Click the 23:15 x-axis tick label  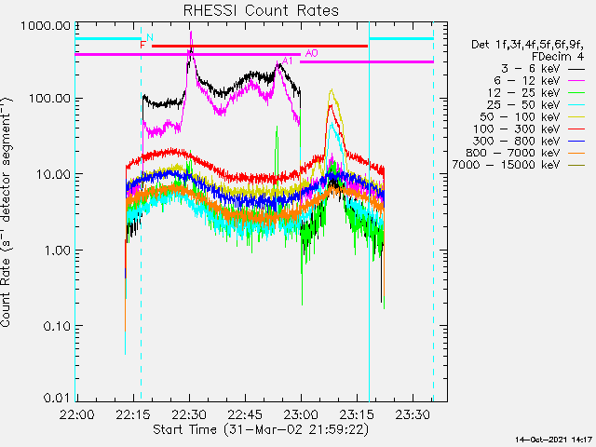coord(357,414)
